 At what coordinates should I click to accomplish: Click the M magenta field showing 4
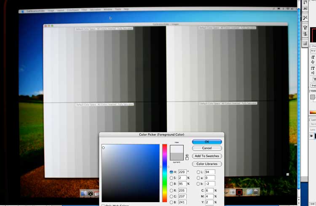[209, 196]
